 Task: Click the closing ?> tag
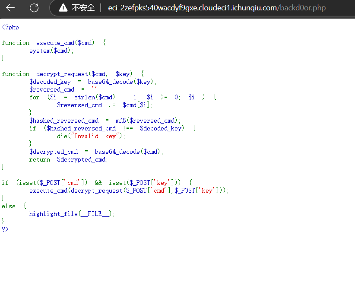[5, 229]
